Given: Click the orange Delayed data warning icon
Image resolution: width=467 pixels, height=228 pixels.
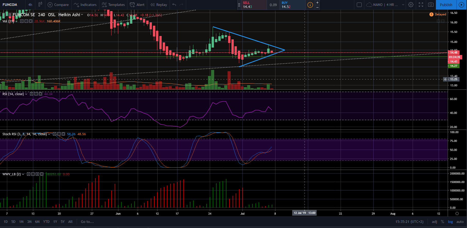Looking at the screenshot, I should [x=431, y=14].
